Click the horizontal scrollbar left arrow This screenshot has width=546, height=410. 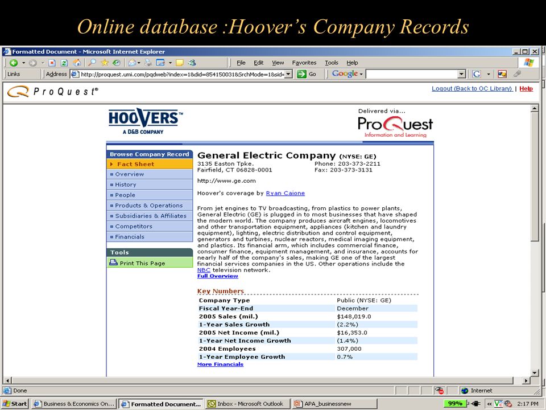(7, 380)
